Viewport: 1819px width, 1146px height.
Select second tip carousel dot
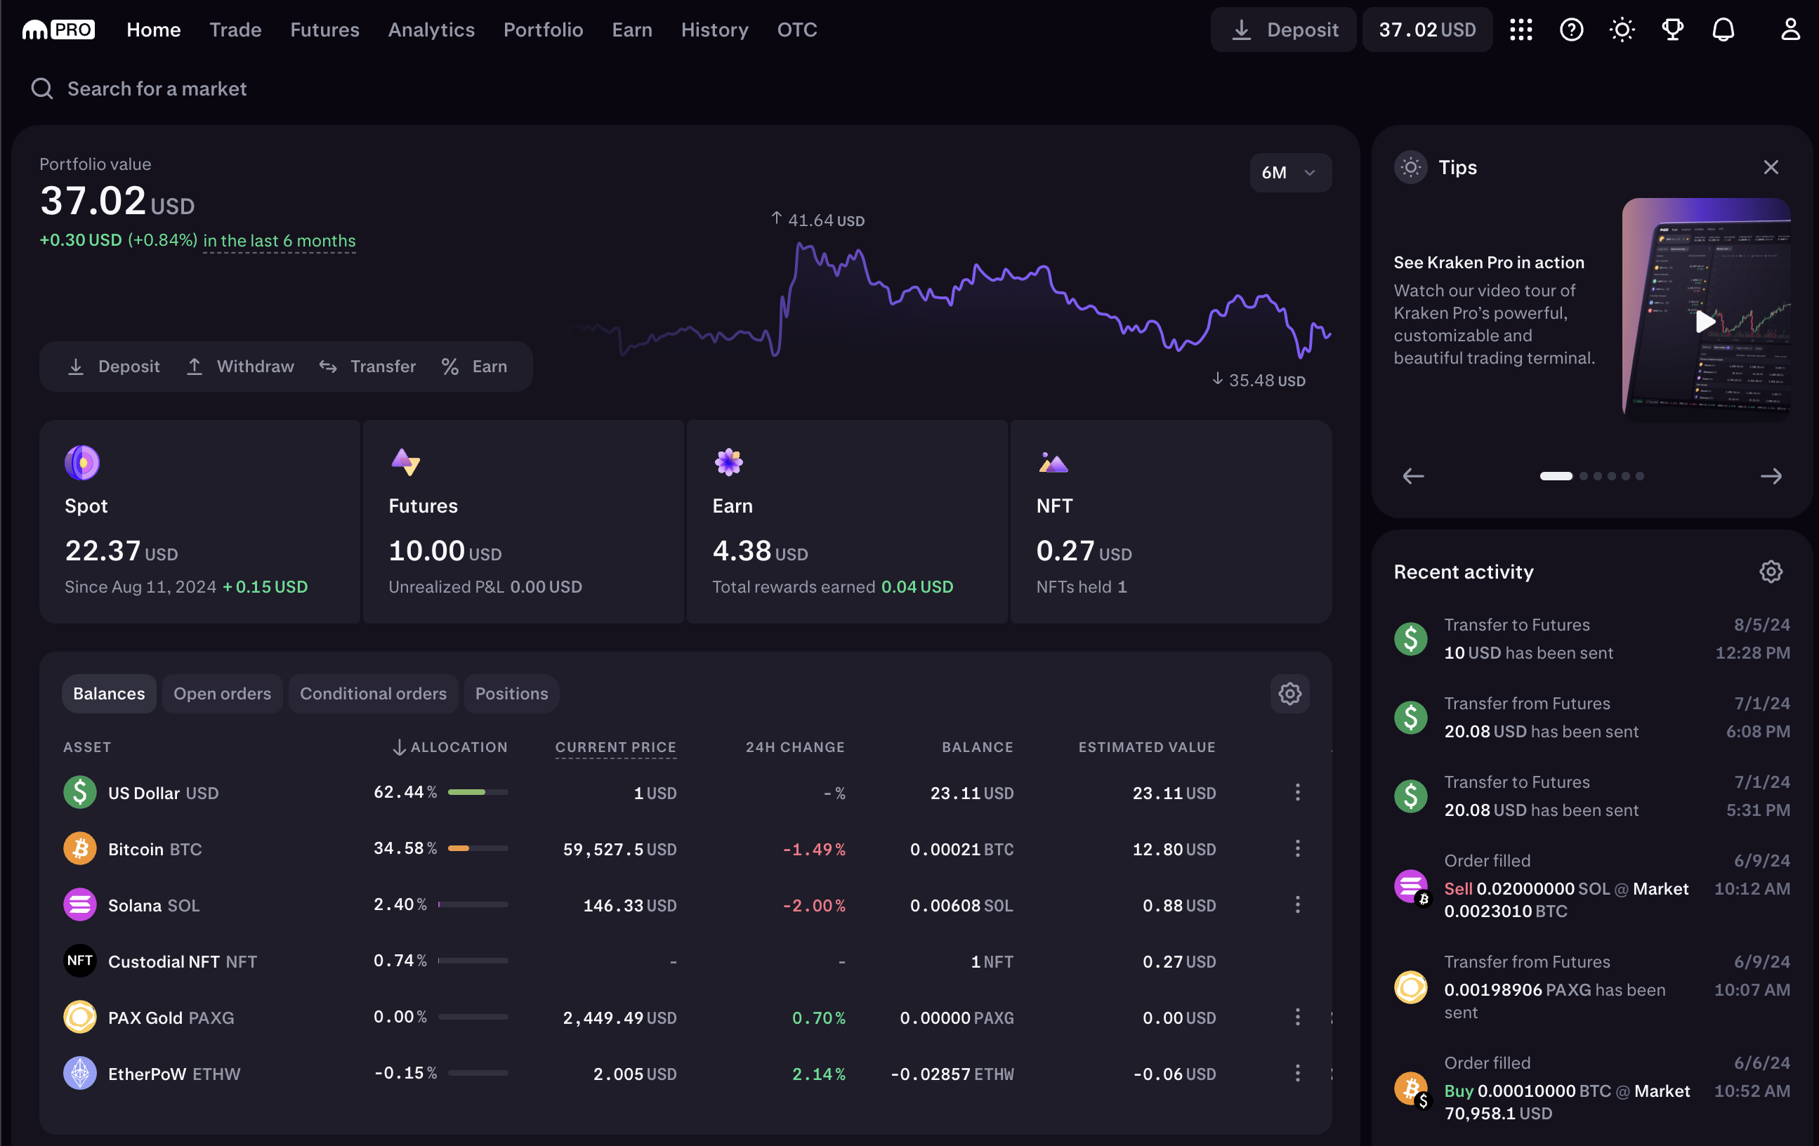pos(1584,476)
